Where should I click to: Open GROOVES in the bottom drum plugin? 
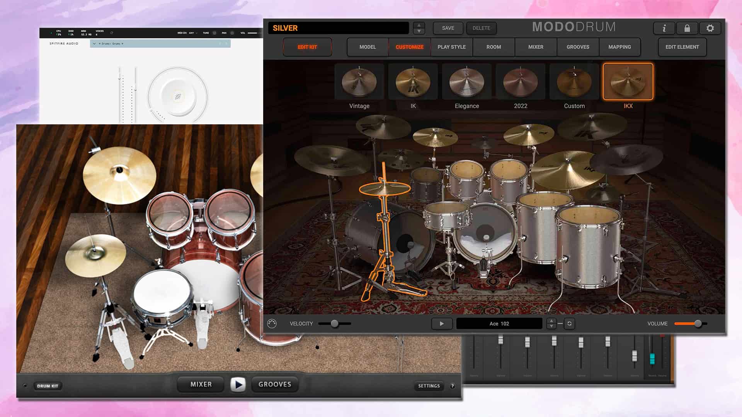(x=275, y=385)
